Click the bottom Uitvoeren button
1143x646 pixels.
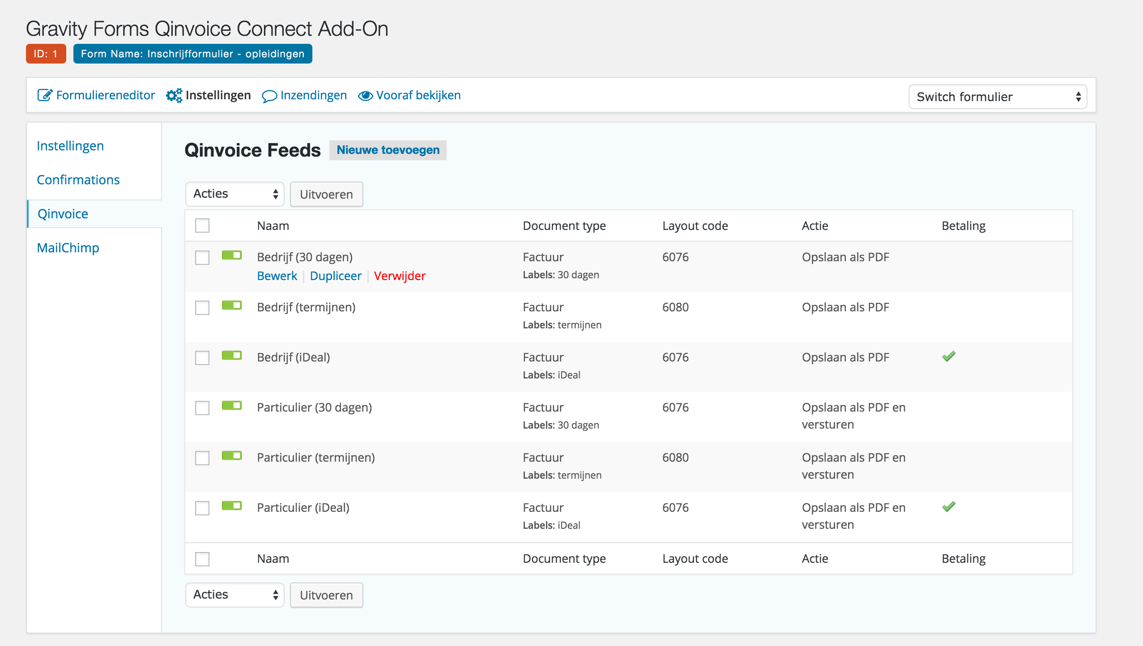click(327, 595)
